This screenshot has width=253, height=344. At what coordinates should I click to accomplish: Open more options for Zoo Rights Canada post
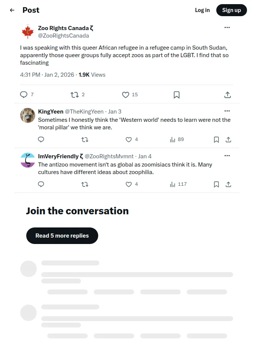pos(227,27)
